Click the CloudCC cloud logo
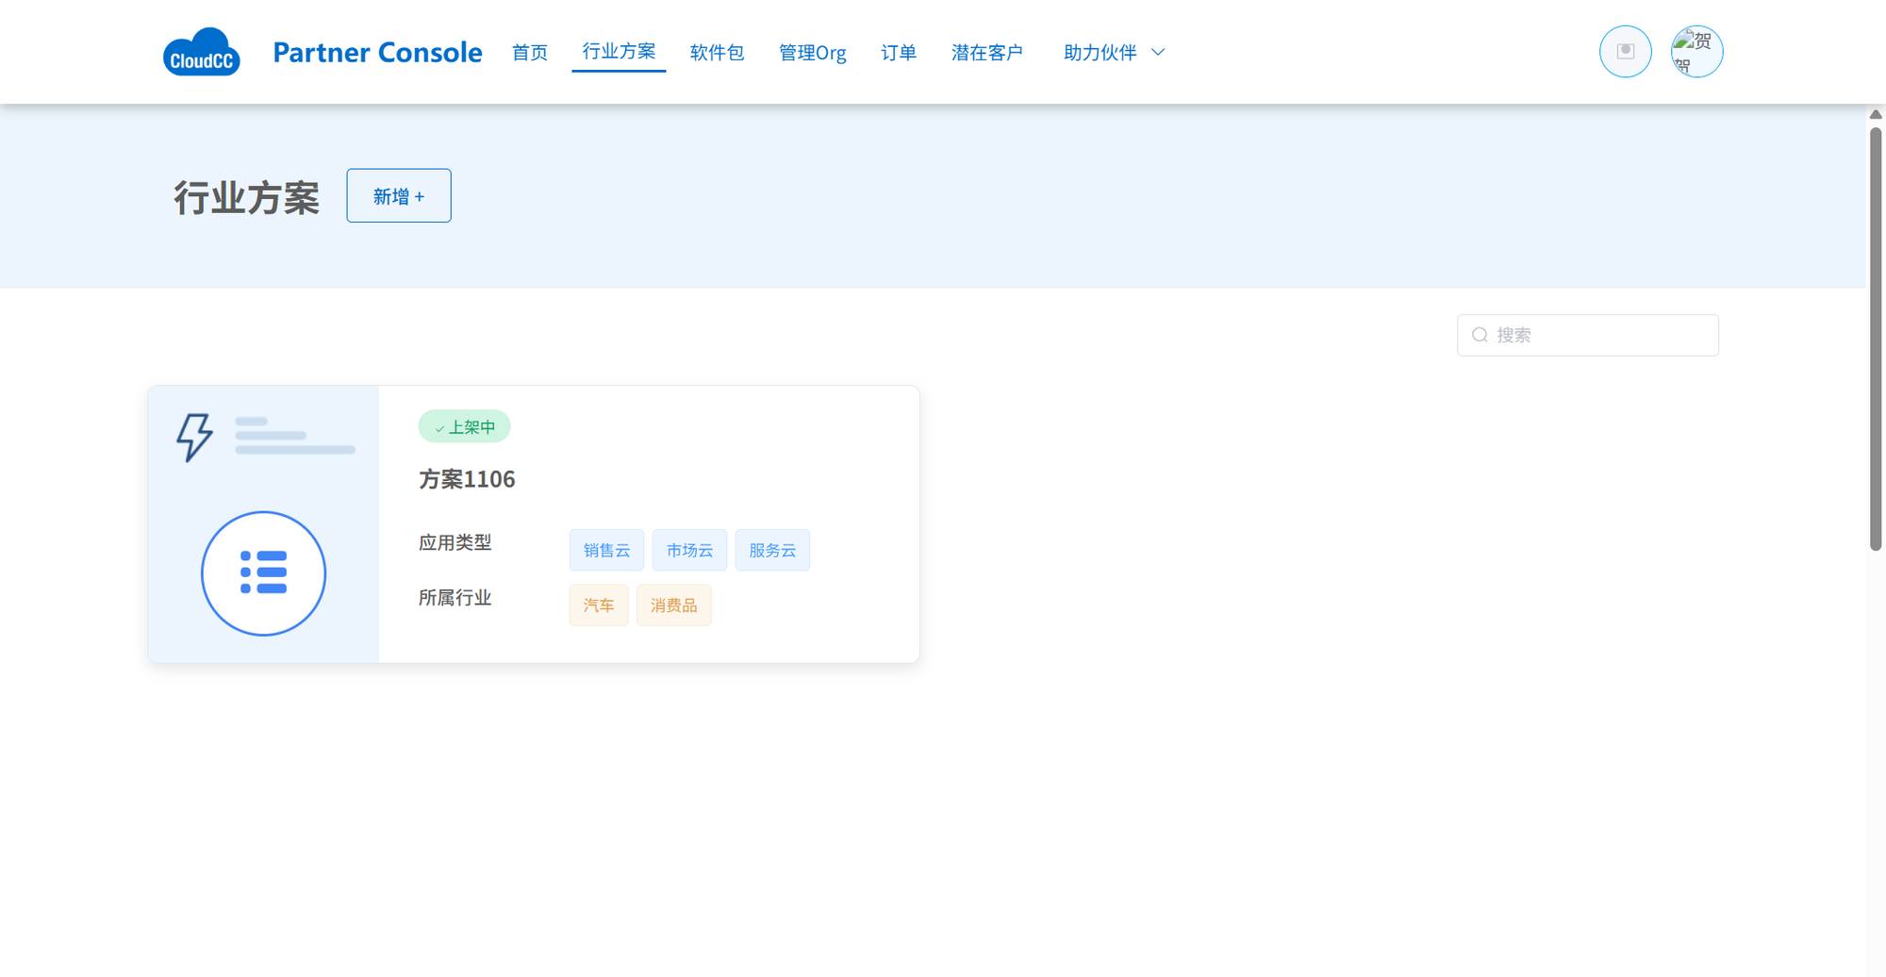1886x977 pixels. click(x=201, y=52)
